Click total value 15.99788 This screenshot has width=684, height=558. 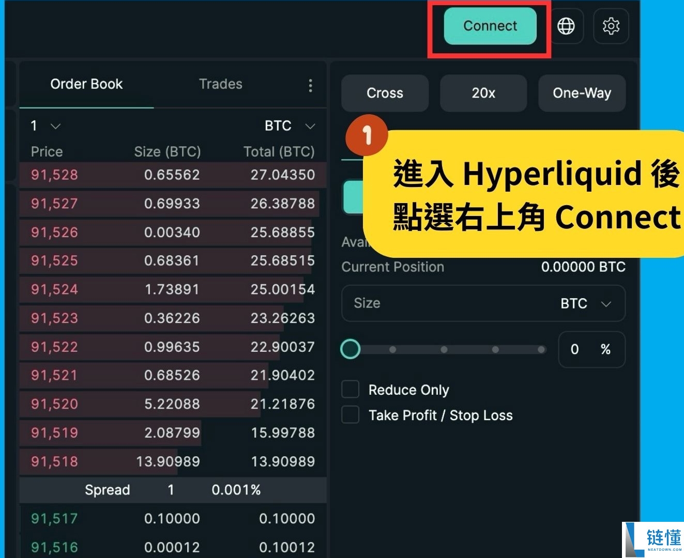[x=283, y=432]
